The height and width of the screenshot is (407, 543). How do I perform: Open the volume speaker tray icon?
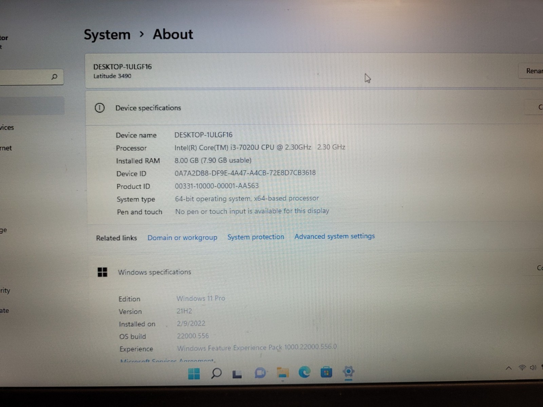(533, 367)
